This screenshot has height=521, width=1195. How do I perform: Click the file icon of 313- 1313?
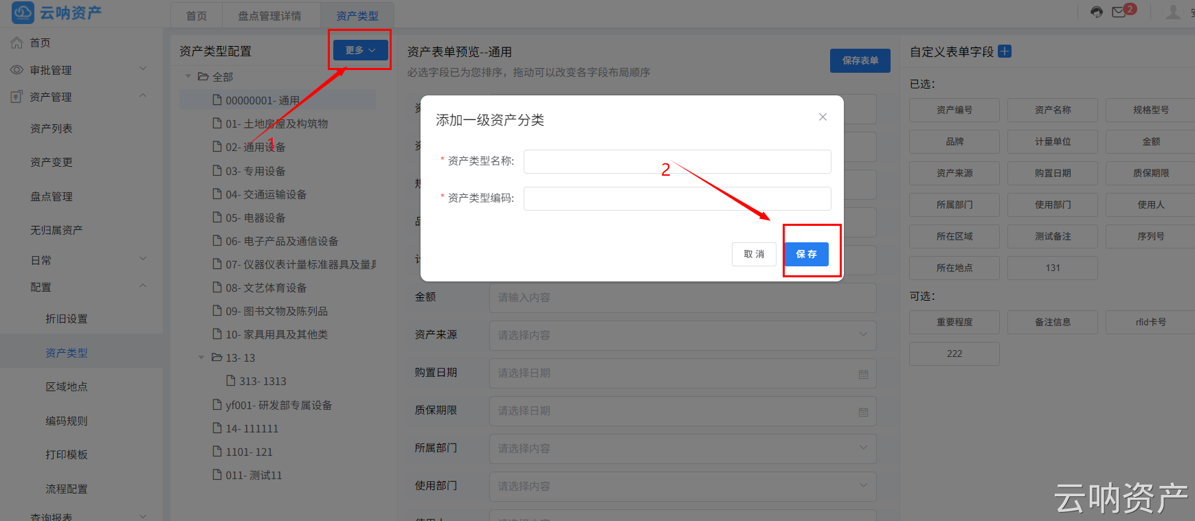pyautogui.click(x=231, y=381)
